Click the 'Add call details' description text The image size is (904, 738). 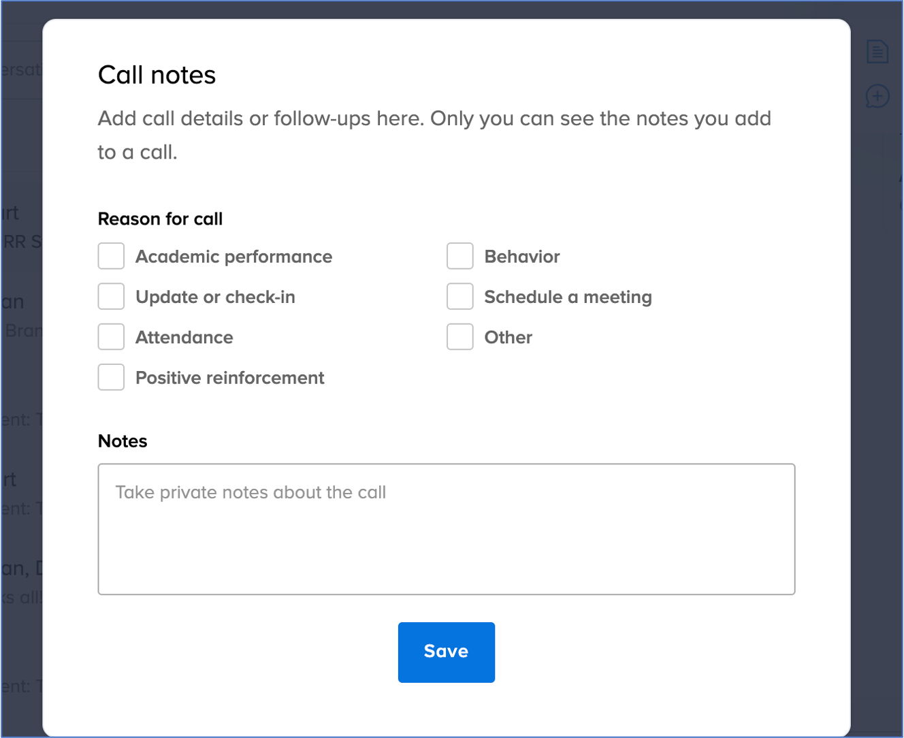tap(434, 119)
